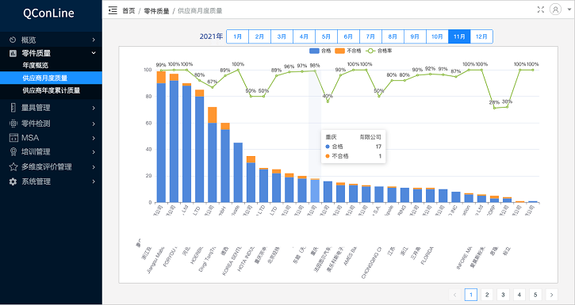575x305 pixels.
Task: Click the 28% point on green line
Action: click(494, 108)
